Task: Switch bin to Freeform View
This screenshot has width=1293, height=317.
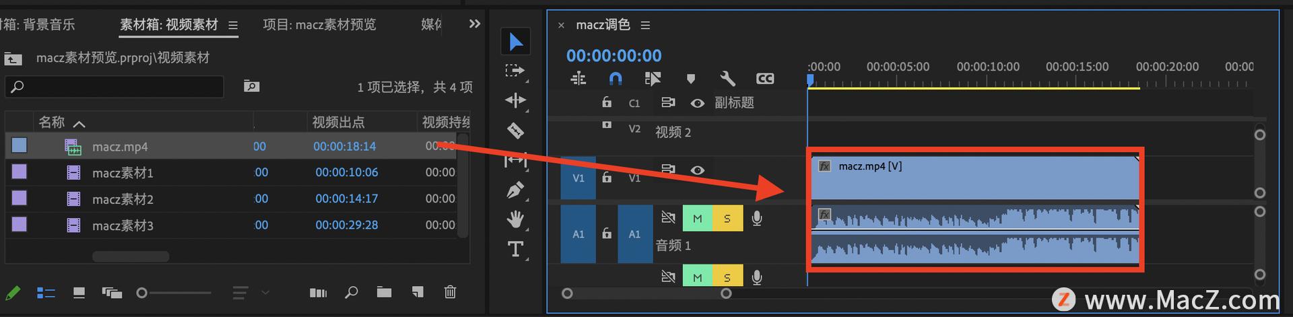Action: (112, 293)
